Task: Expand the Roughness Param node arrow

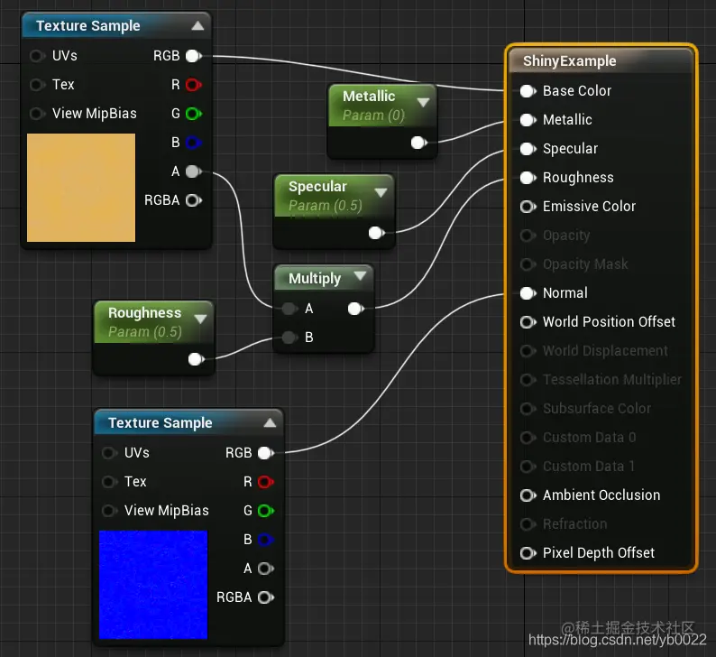Action: point(200,319)
